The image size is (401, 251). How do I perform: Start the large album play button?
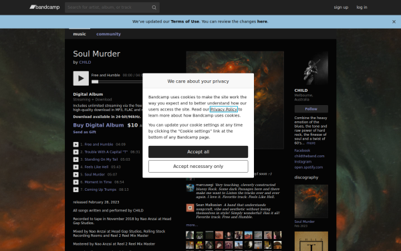point(81,78)
